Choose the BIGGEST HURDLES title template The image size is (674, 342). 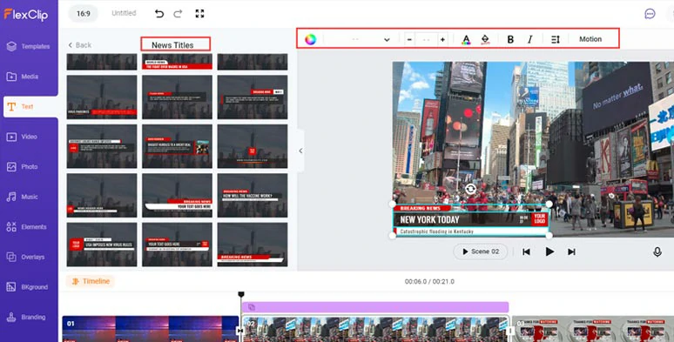tap(177, 146)
